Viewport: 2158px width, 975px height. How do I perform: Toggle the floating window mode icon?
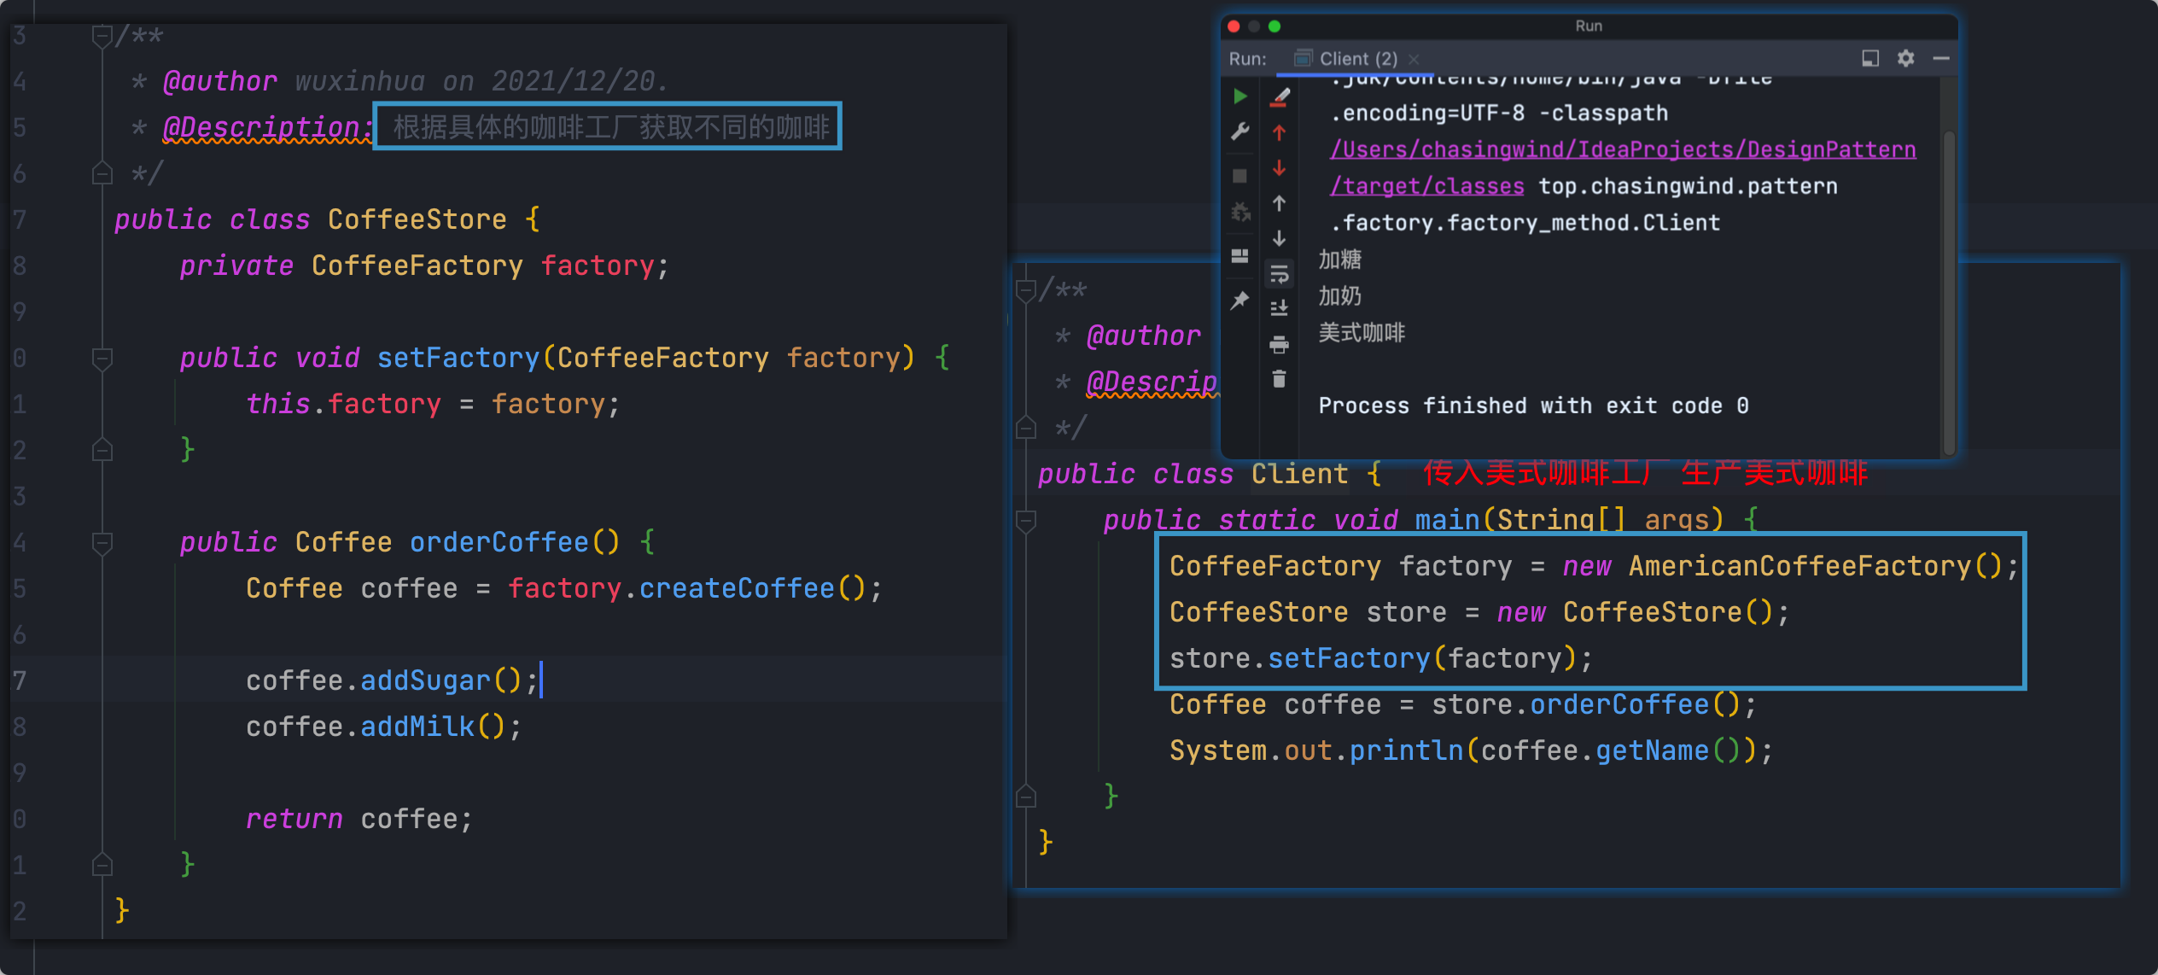(x=1870, y=58)
